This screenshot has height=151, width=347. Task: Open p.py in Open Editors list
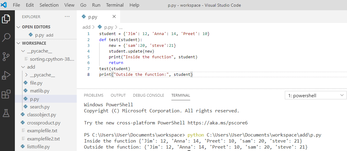(46, 35)
